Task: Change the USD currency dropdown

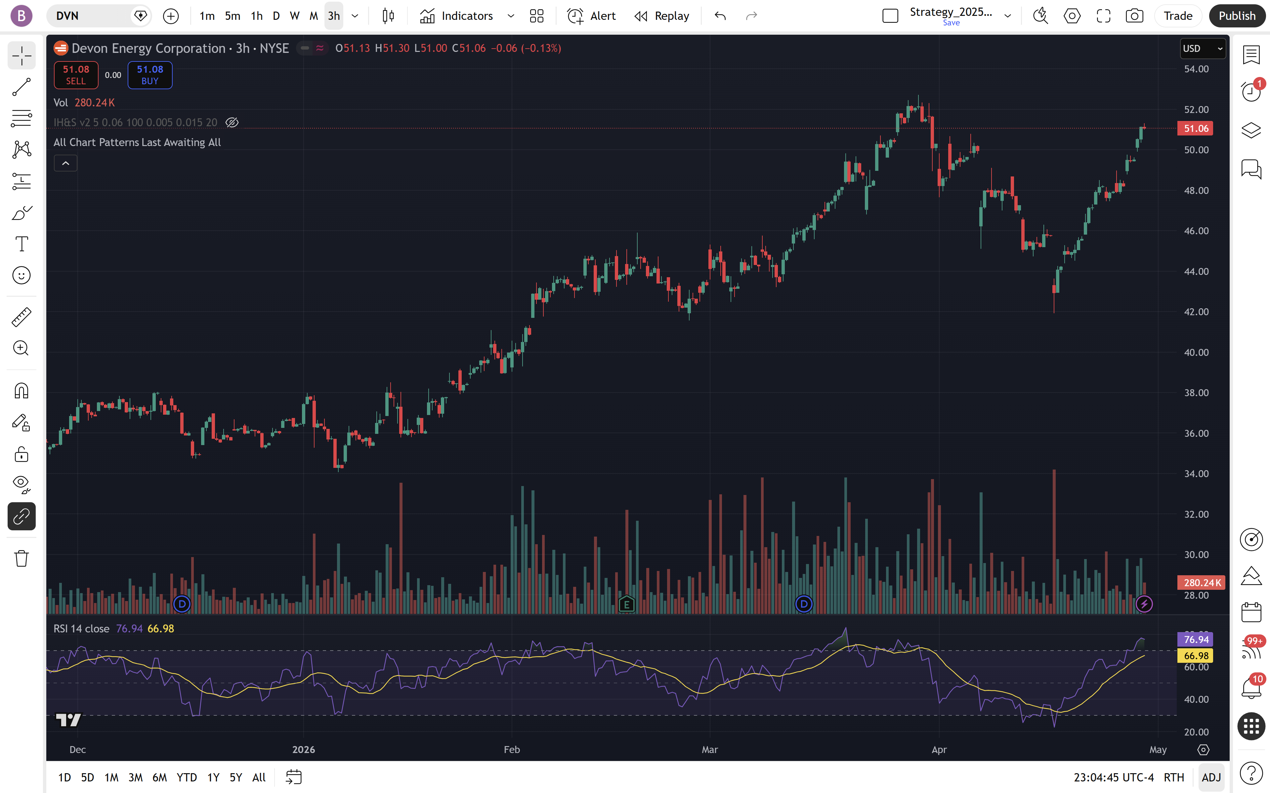Action: pos(1203,49)
